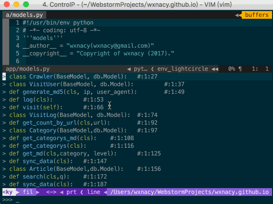Click the arrow icon left of buffers

pyautogui.click(x=237, y=15)
